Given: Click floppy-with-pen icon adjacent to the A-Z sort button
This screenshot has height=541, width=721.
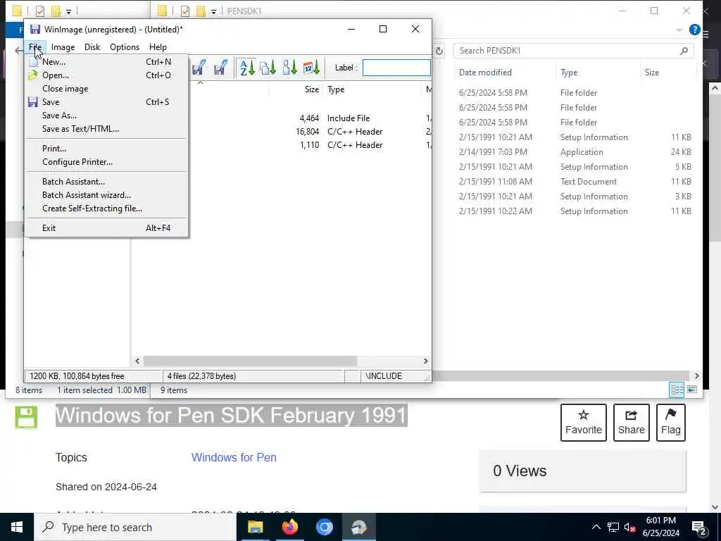Looking at the screenshot, I should coord(220,68).
